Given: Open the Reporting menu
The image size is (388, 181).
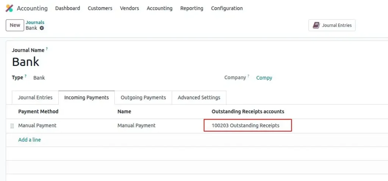Looking at the screenshot, I should coord(192,8).
